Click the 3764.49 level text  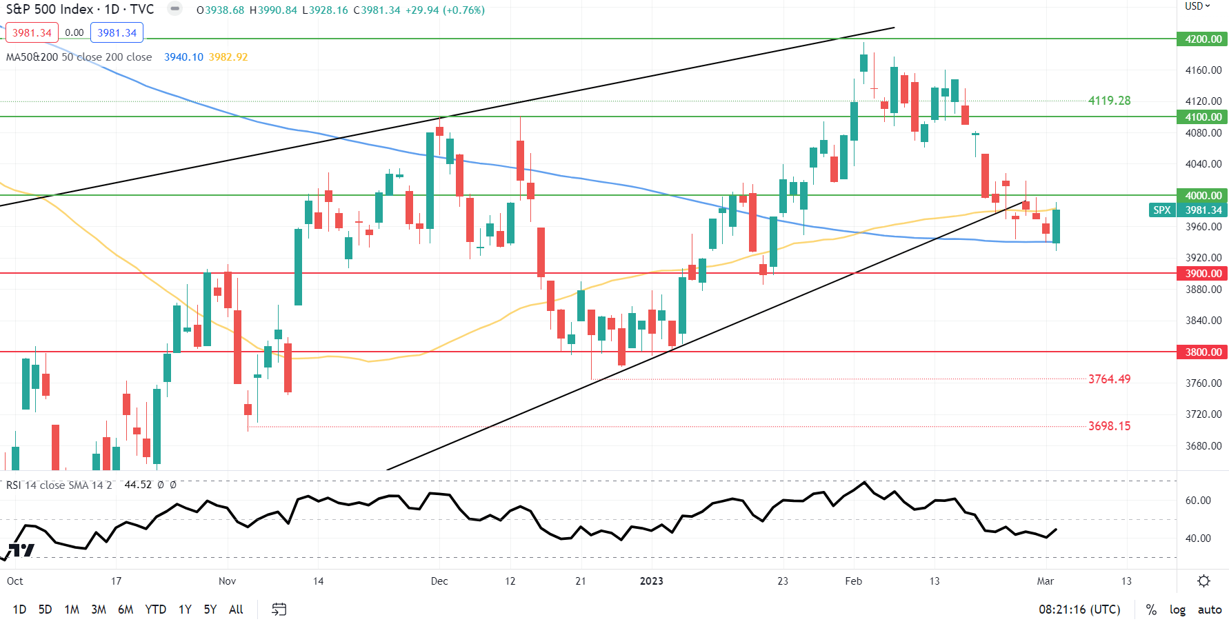[x=1109, y=379]
